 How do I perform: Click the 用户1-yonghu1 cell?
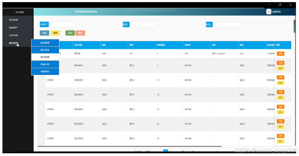224,54
